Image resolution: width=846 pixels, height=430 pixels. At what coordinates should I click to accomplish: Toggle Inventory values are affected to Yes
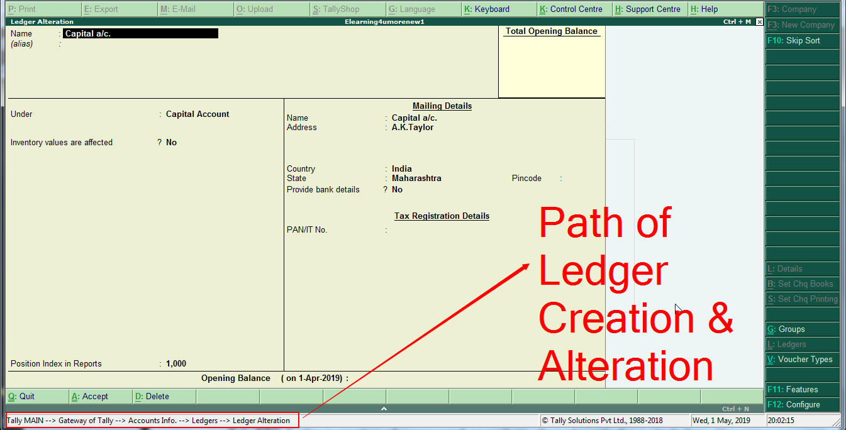pos(170,142)
